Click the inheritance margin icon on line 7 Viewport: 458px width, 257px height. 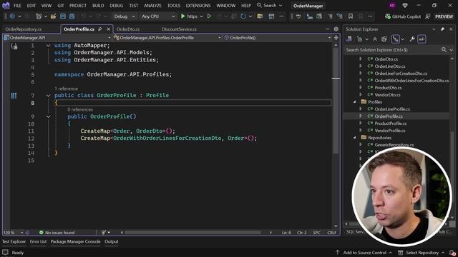(x=14, y=96)
